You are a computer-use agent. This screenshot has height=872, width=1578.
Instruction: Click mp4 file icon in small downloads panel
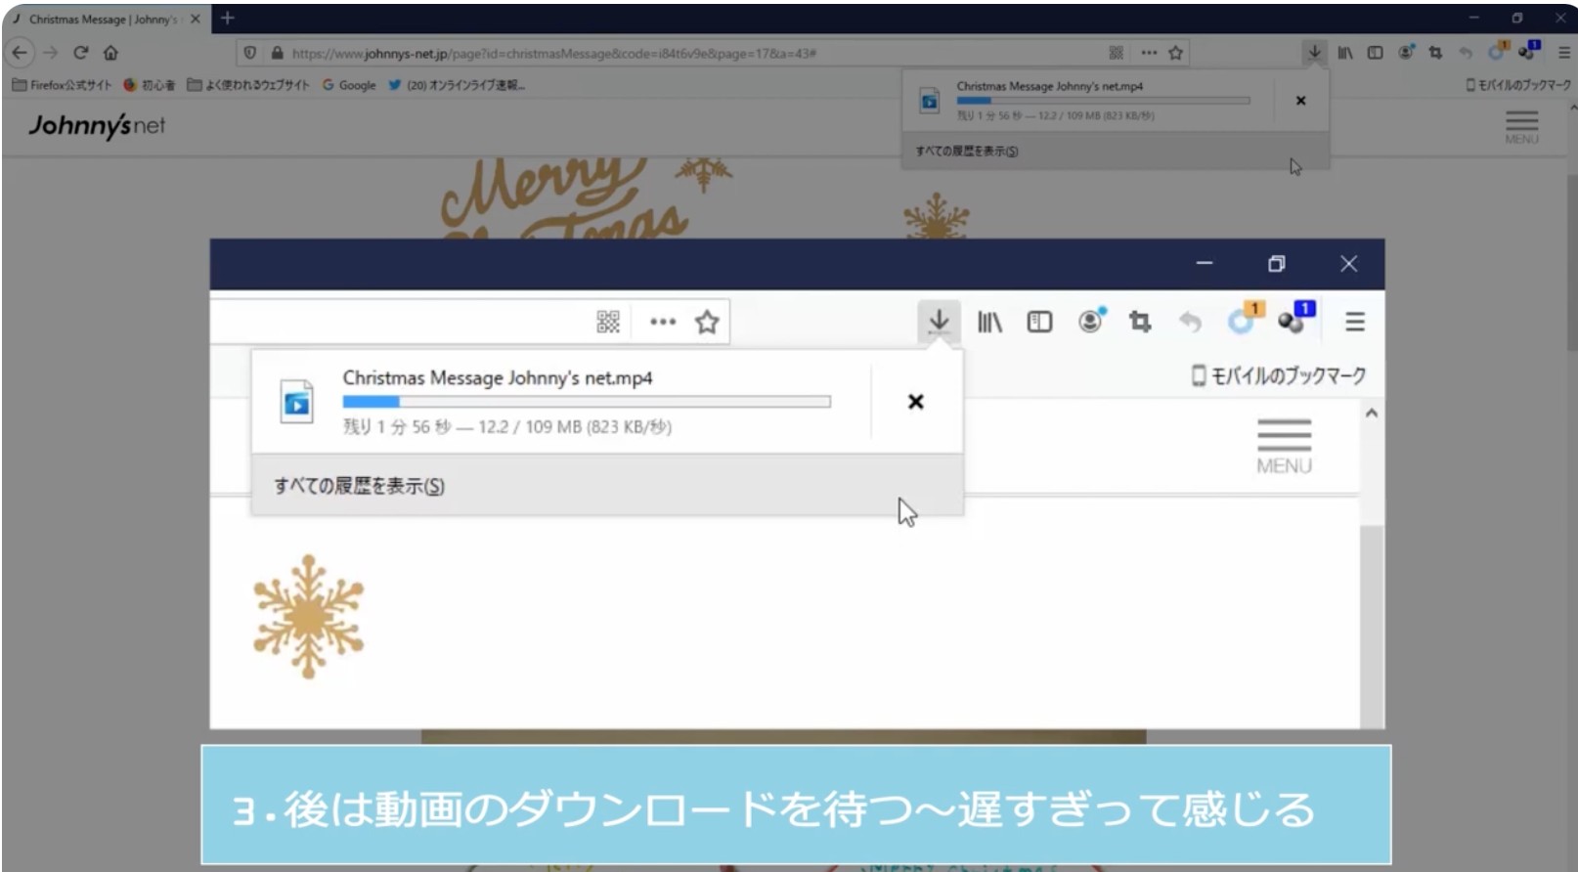pyautogui.click(x=930, y=101)
